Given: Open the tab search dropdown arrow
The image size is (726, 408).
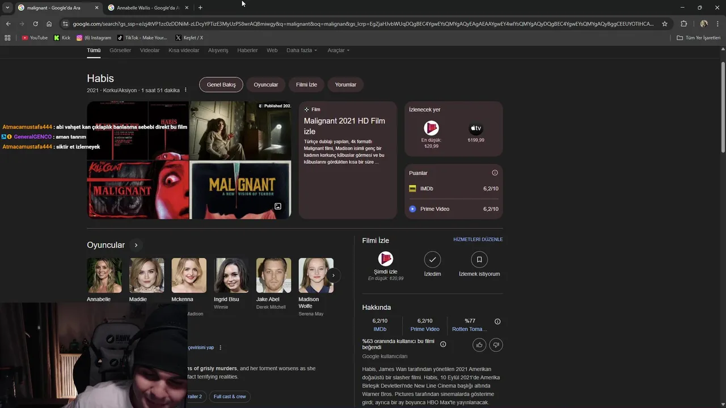Looking at the screenshot, I should (x=7, y=7).
